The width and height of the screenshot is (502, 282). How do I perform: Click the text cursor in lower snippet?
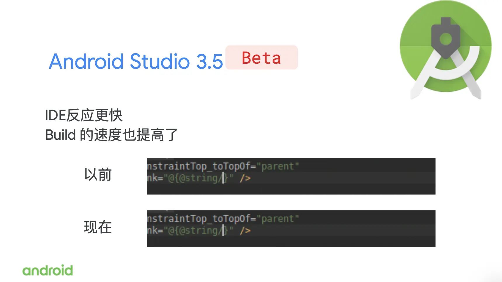(x=223, y=230)
